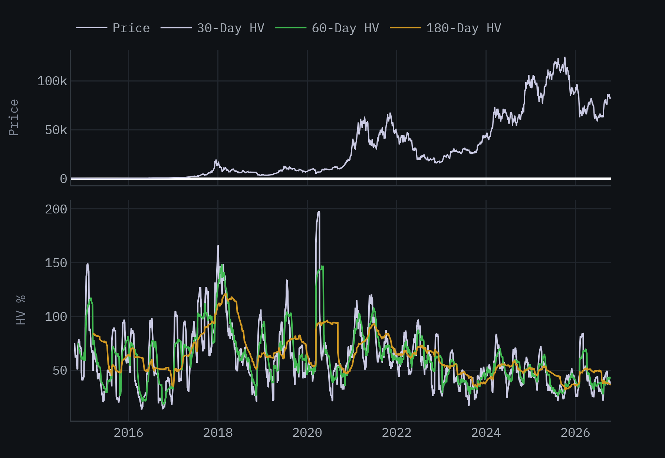Click the vertical HV % axis title
This screenshot has height=458, width=665.
coord(21,310)
